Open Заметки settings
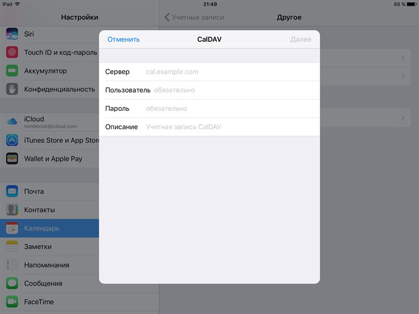The image size is (419, 314). (x=49, y=247)
